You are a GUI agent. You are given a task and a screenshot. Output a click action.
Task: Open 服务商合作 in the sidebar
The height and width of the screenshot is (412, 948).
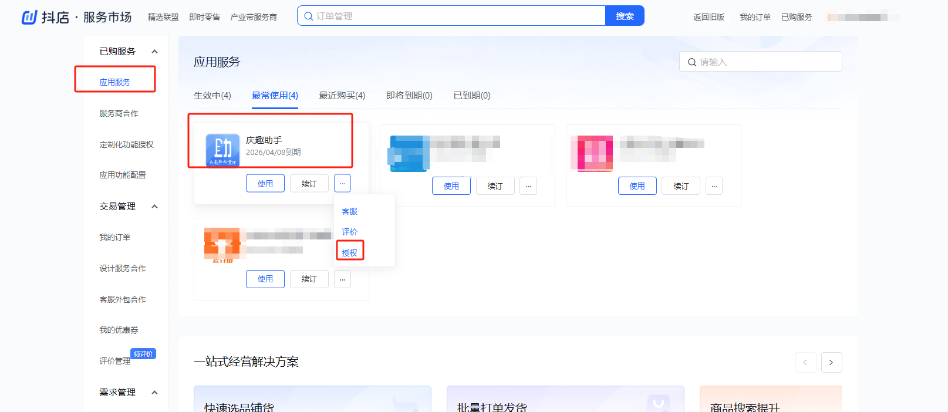[x=119, y=113]
